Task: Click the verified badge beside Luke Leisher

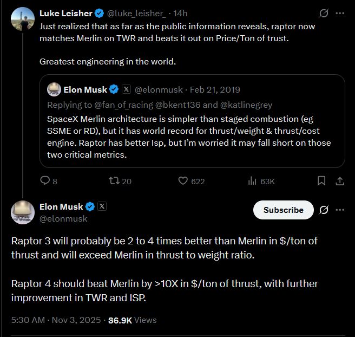Action: tap(100, 13)
